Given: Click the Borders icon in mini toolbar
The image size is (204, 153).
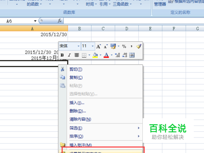Looking at the screenshot, I should tap(84, 55).
